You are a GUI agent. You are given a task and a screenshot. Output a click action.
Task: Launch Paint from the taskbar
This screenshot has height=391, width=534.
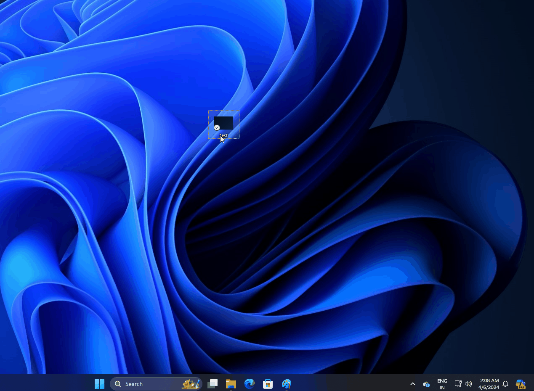click(286, 384)
